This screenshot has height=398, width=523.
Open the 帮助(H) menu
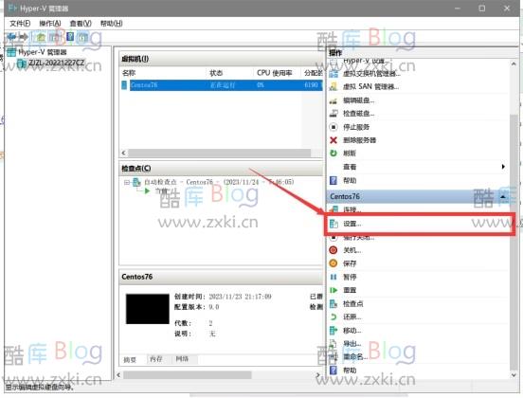coord(112,24)
